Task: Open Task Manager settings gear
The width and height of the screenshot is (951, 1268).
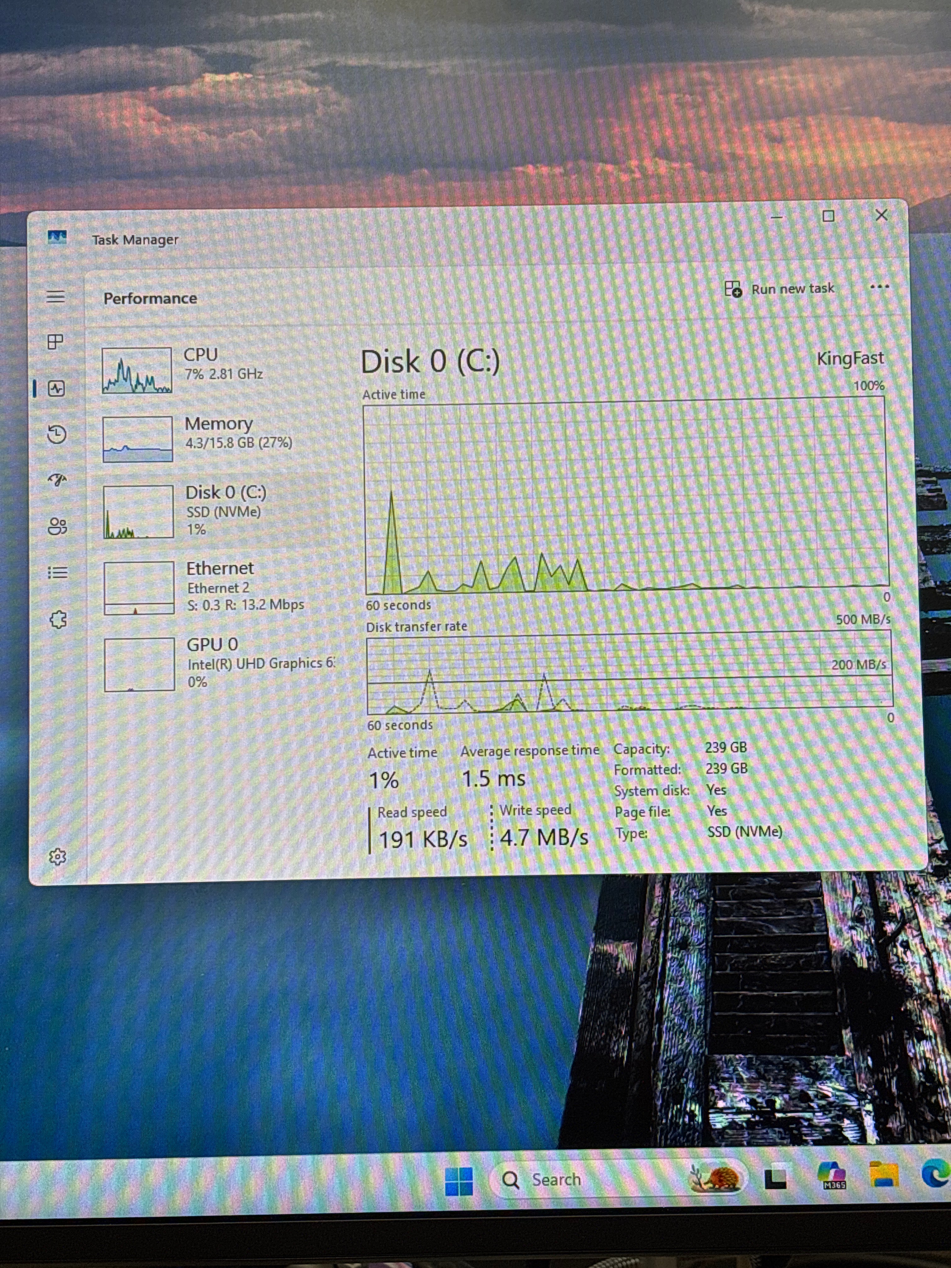Action: coord(57,857)
